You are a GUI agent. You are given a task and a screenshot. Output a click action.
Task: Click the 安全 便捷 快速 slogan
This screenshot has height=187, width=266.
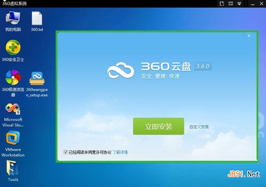(160, 76)
